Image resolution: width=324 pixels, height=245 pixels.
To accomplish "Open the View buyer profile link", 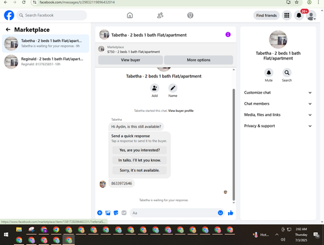I will [x=181, y=111].
